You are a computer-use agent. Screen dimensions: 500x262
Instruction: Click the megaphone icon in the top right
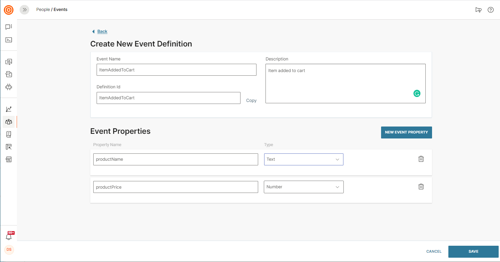point(478,10)
